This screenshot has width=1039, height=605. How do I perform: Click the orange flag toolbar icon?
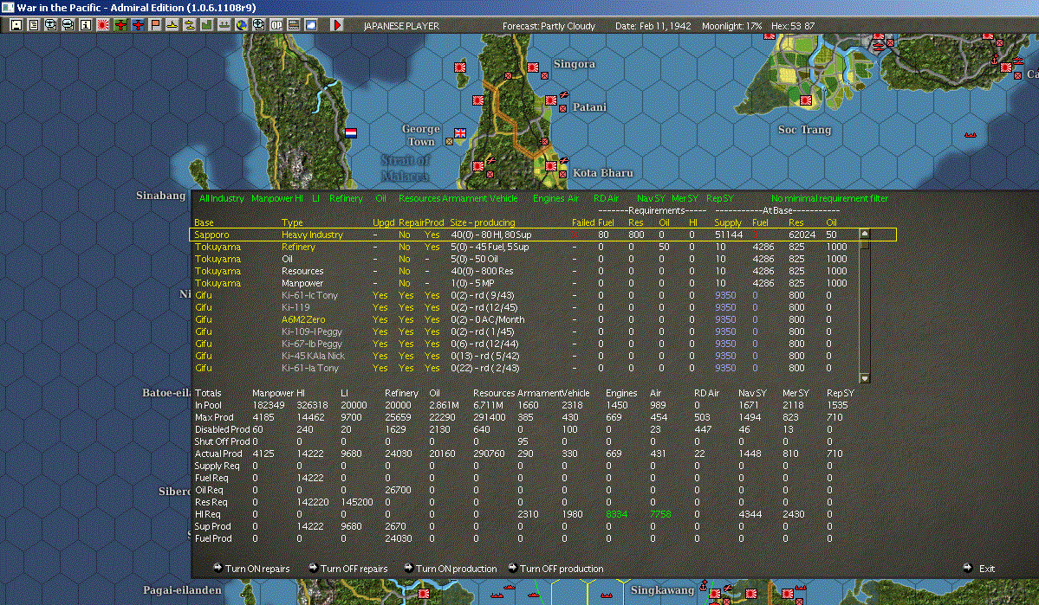[155, 25]
